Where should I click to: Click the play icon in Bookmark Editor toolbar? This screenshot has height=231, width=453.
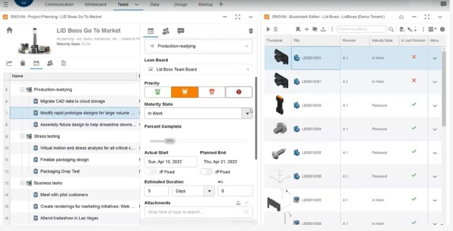(x=268, y=29)
